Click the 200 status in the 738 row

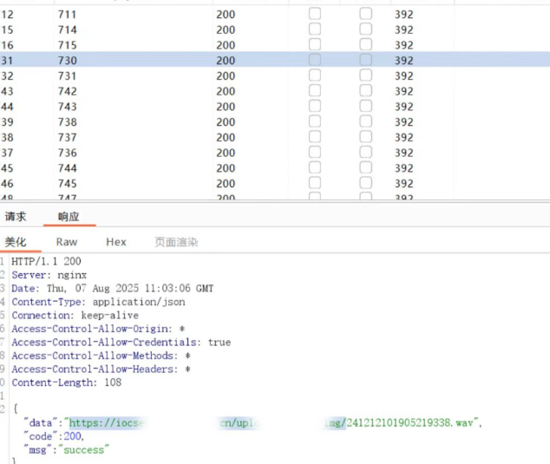pos(226,122)
